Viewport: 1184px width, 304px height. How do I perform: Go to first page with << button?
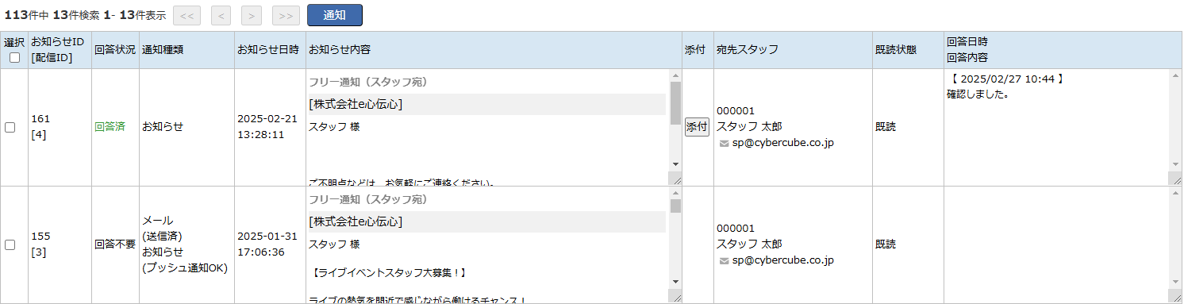(x=186, y=15)
